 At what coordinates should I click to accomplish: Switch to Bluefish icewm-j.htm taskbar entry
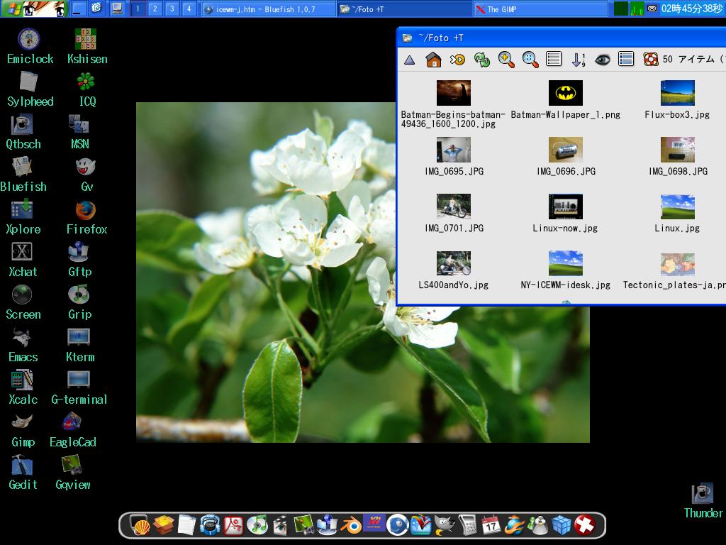[268, 9]
